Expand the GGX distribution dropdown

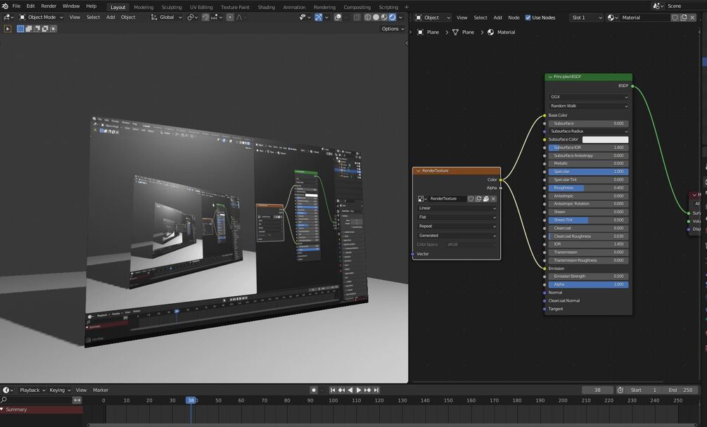tap(588, 97)
